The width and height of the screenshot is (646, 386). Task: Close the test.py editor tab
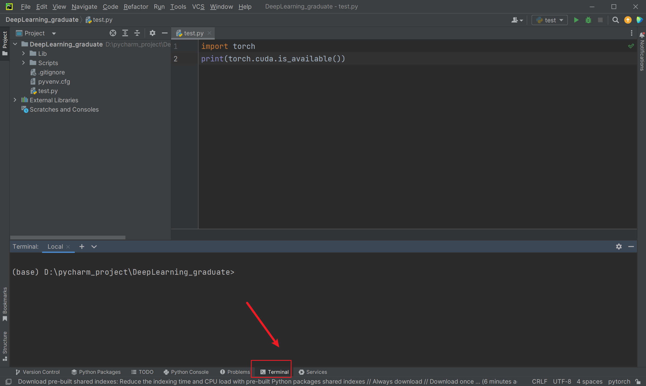point(209,33)
